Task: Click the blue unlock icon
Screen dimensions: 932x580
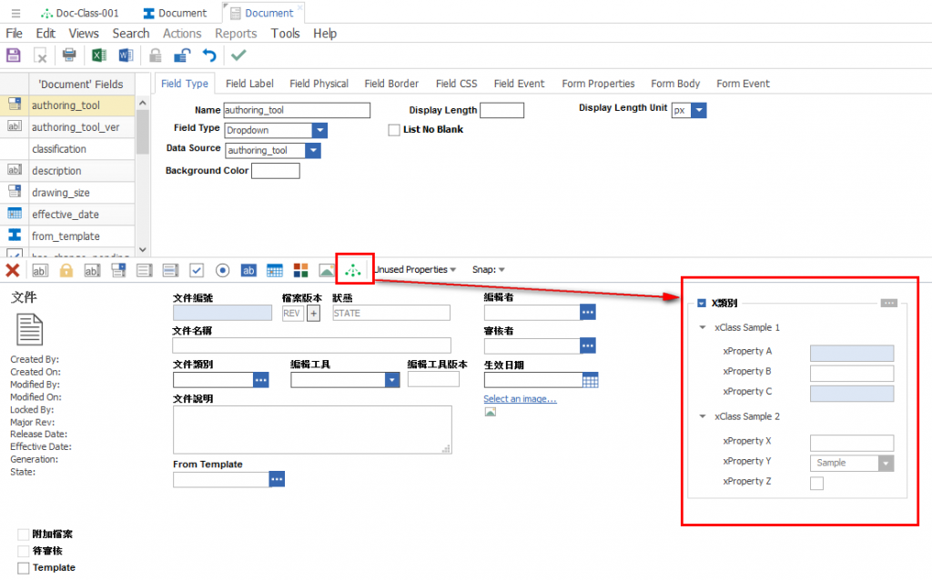Action: point(182,55)
